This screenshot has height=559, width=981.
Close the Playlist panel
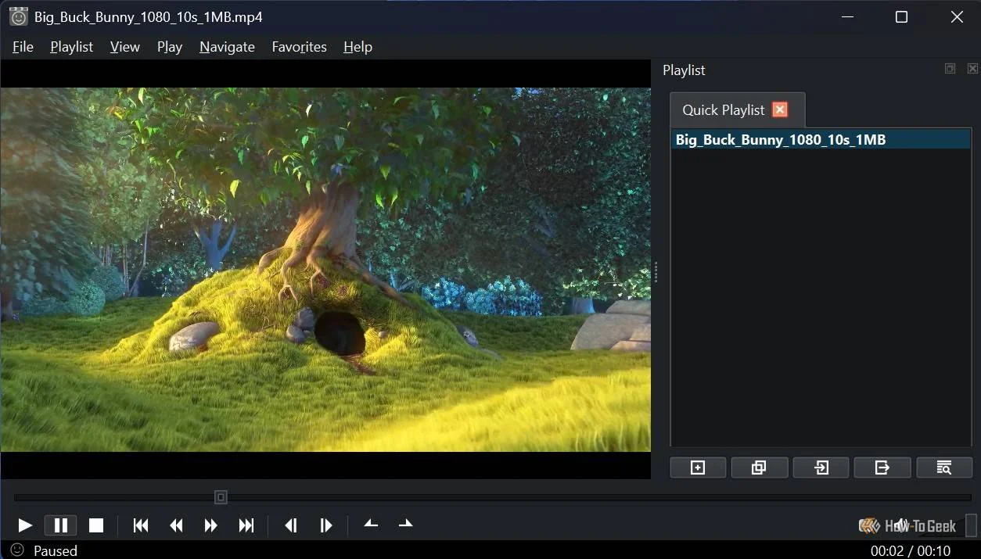click(972, 69)
